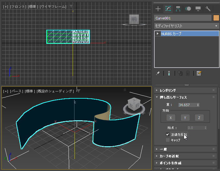Click the rollout panel vertical scrollbar

[219, 108]
